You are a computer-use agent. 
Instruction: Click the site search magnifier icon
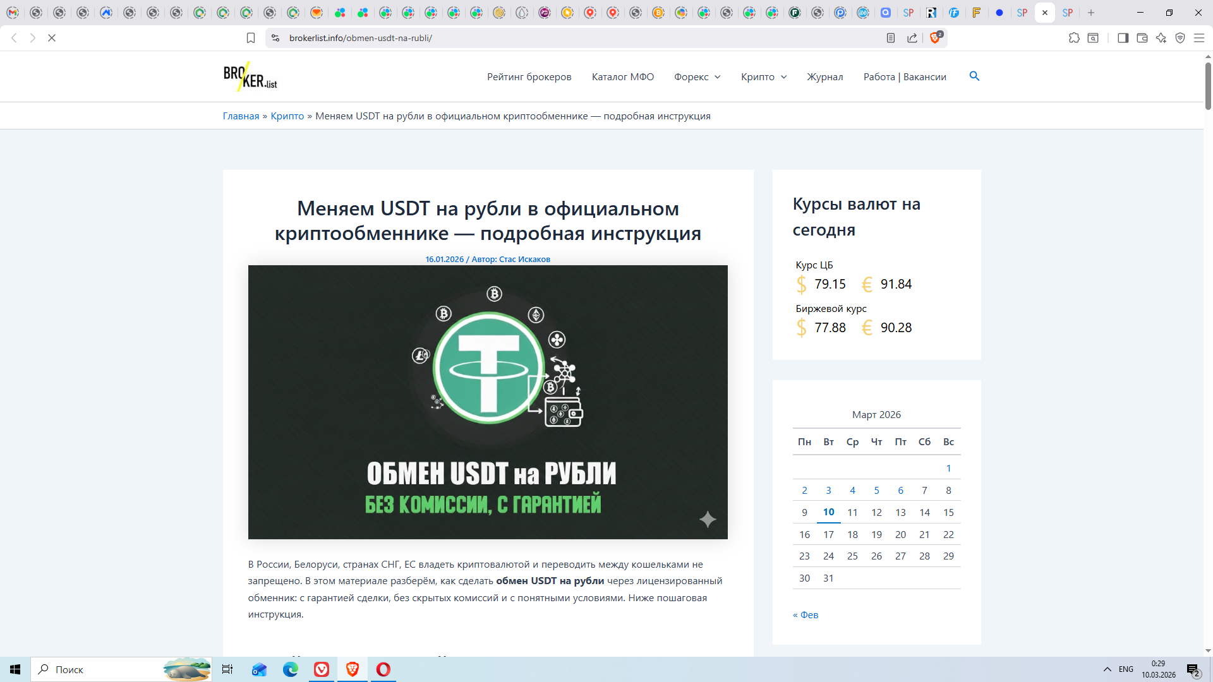(x=974, y=76)
